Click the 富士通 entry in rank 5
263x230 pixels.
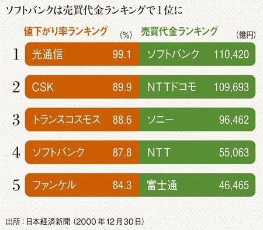(x=162, y=185)
